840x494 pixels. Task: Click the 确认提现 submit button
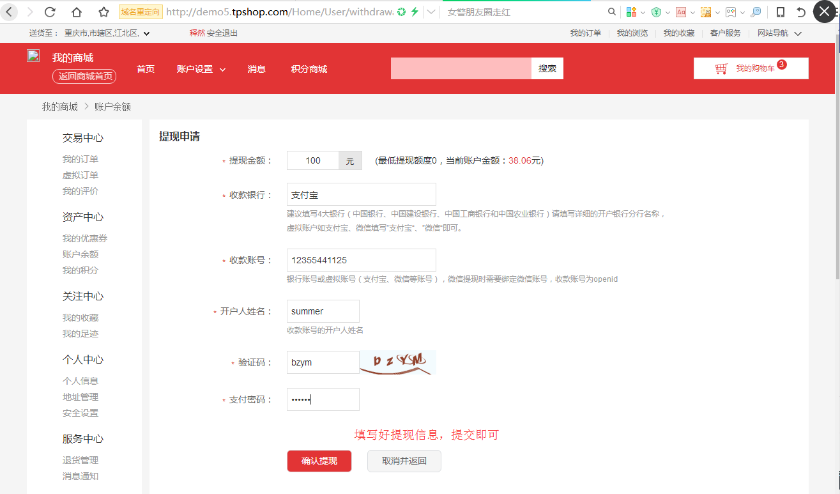tap(319, 461)
